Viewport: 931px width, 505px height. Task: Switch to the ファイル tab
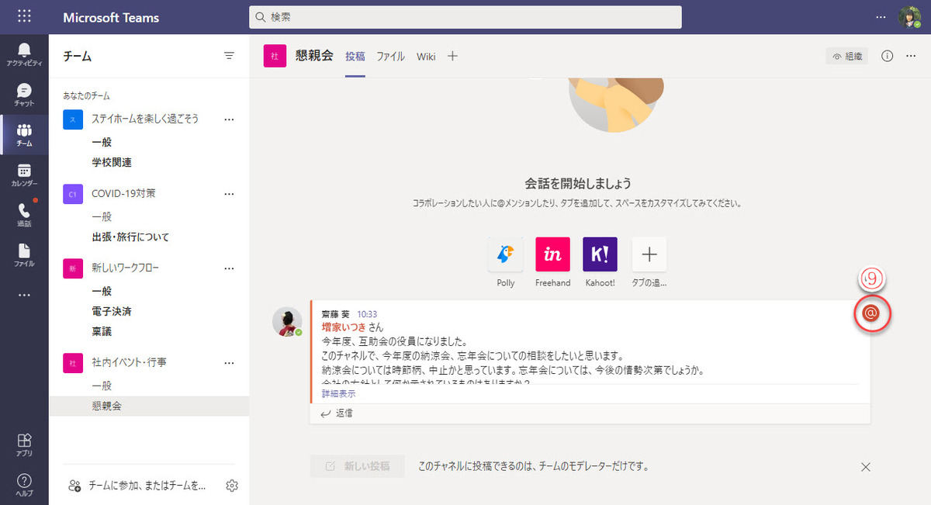click(390, 57)
